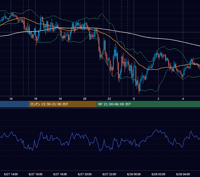Select the ロンドン 15:30-21:00 JST session bar
This screenshot has height=177, width=200.
(62, 104)
